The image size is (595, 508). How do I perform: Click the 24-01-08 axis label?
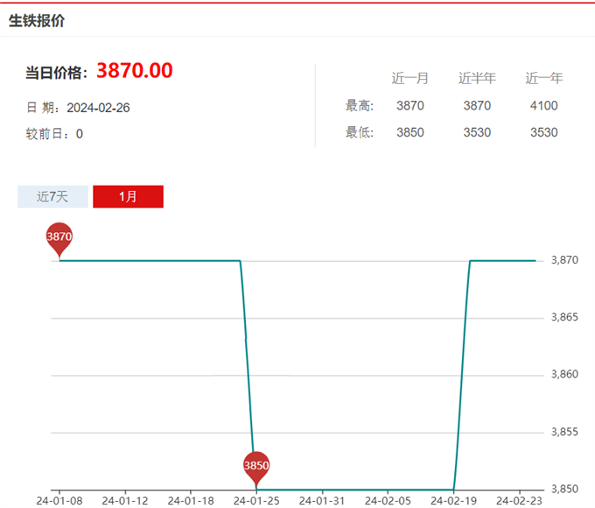click(59, 500)
